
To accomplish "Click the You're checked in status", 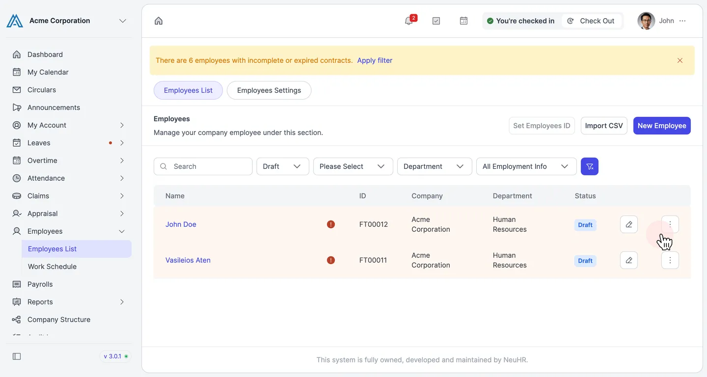I will point(520,21).
